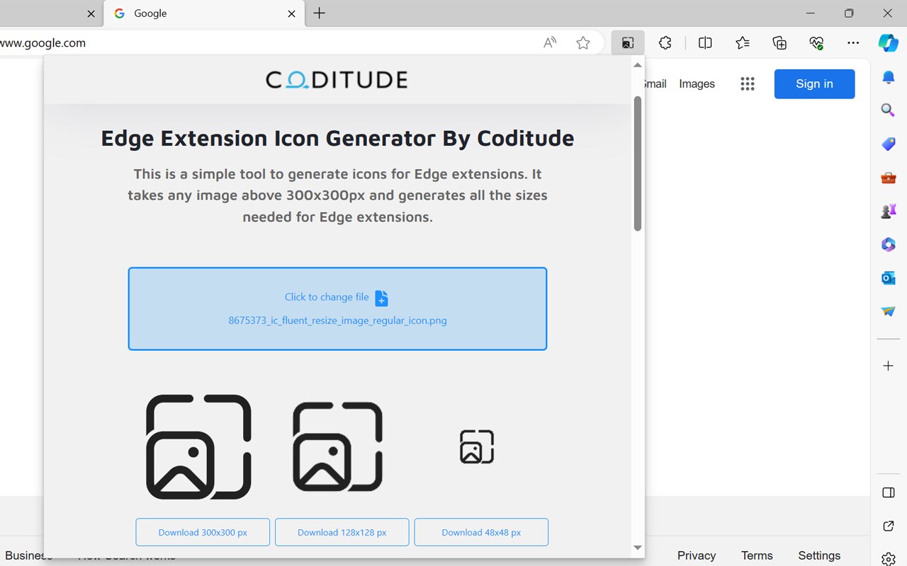The height and width of the screenshot is (566, 907).
Task: Click the Coditude logo
Action: coord(337,79)
